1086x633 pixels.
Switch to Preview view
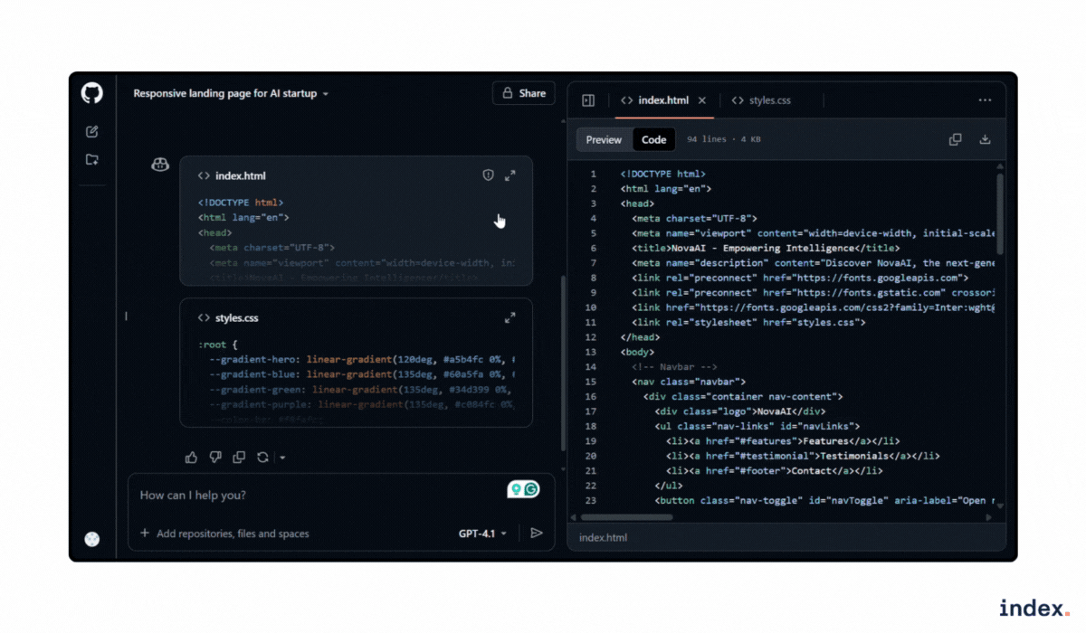coord(604,139)
